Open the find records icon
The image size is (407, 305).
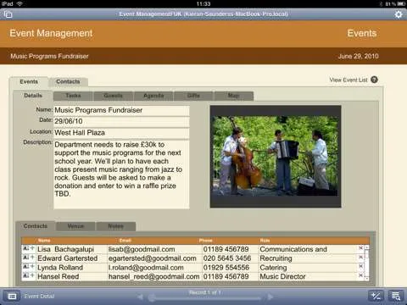[396, 296]
